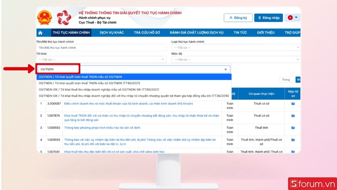The image size is (337, 190).
Task: Click the red star government service logo
Action: 64,17
